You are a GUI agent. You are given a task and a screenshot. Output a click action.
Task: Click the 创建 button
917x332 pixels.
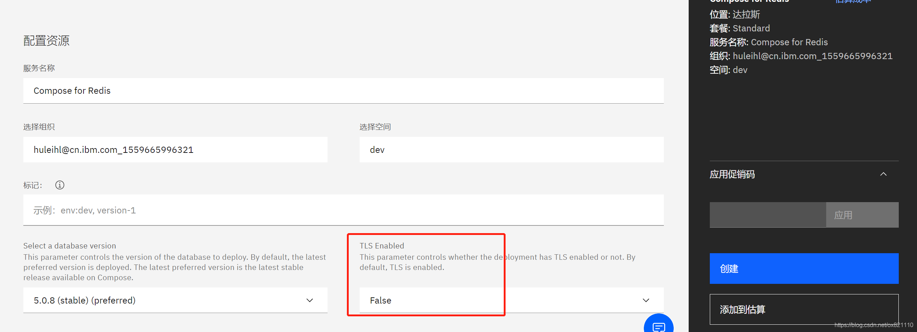pos(804,269)
